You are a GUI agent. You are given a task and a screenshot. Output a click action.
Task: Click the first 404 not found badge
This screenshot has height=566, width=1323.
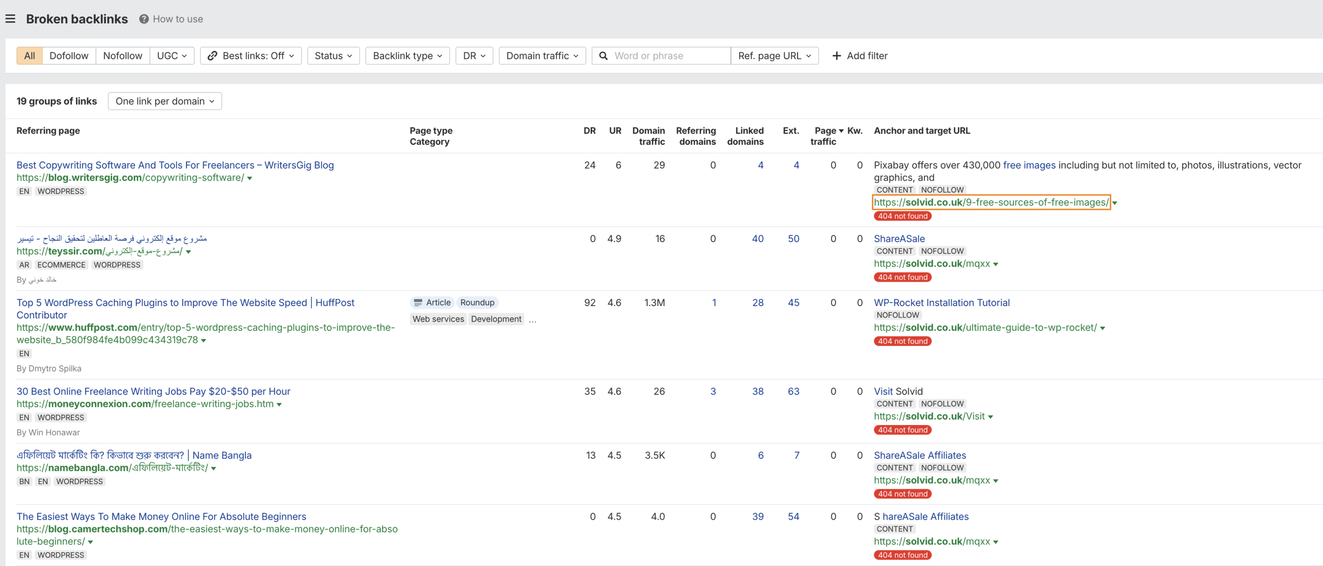902,216
